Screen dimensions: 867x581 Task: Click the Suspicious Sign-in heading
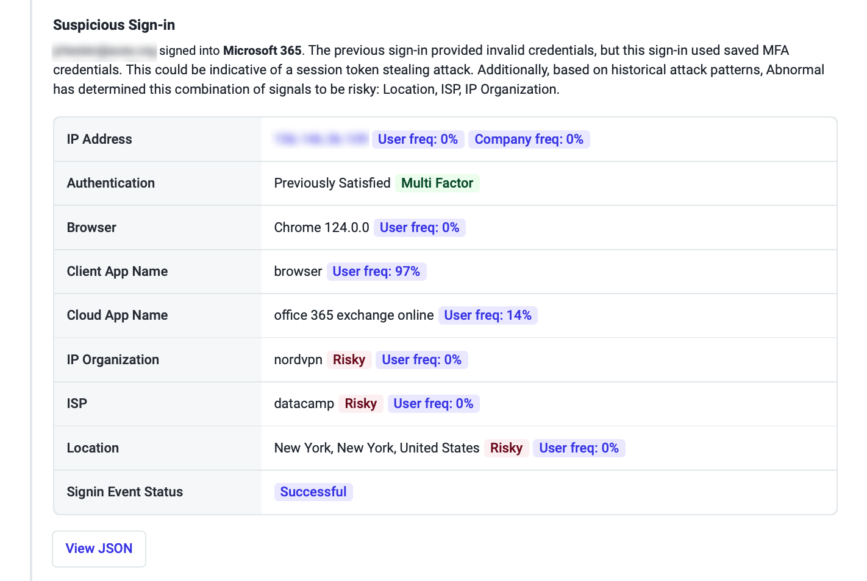114,25
